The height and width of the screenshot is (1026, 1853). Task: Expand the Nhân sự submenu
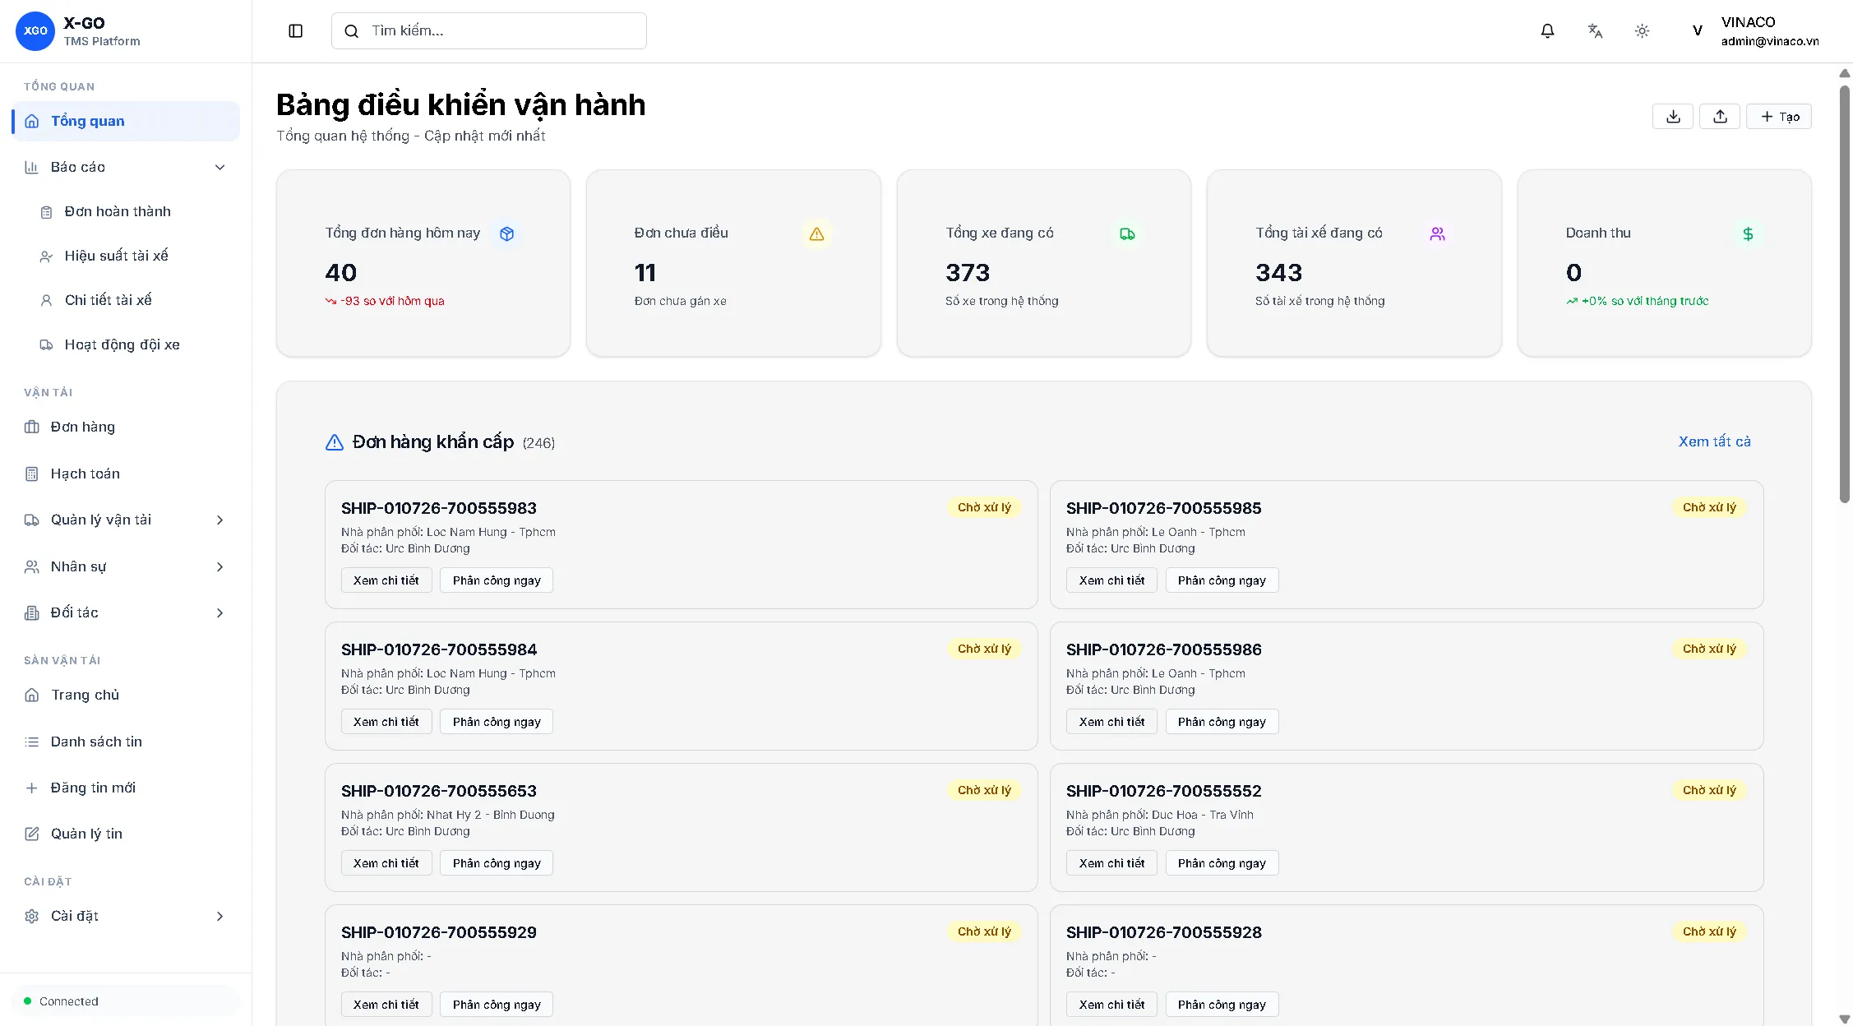(x=219, y=566)
